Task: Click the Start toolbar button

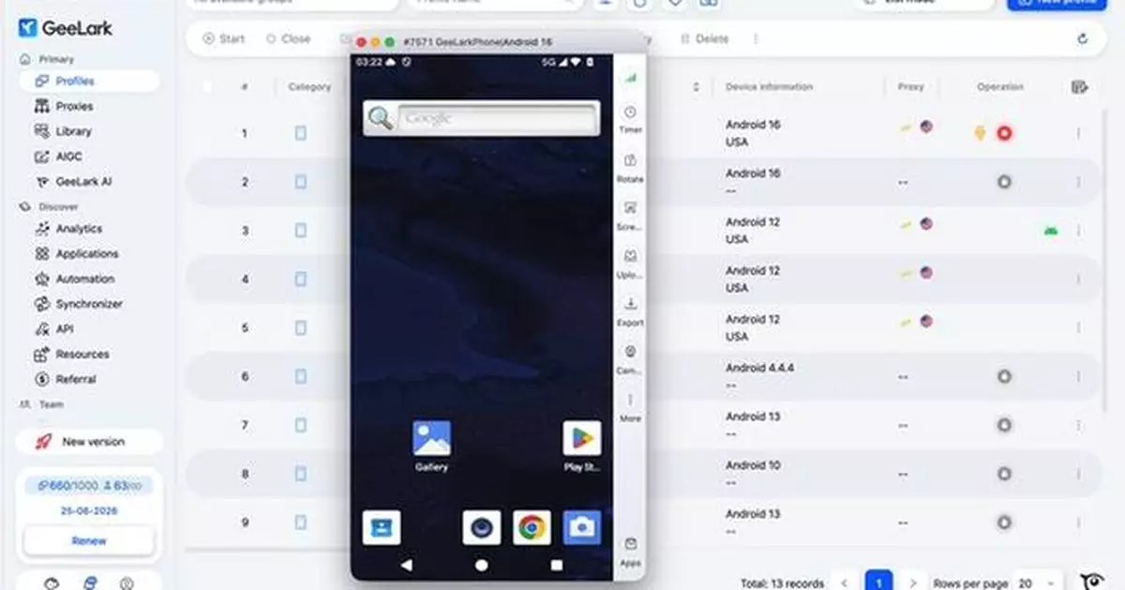Action: 223,39
